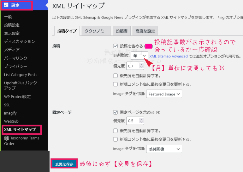The height and width of the screenshot is (172, 243).
Task: Open the 一般 settings menu item
Action: coord(8,17)
